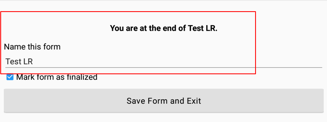Screen dimensions: 327x122
Task: Click the 'Test LR' text in name field
Action: tap(19, 61)
